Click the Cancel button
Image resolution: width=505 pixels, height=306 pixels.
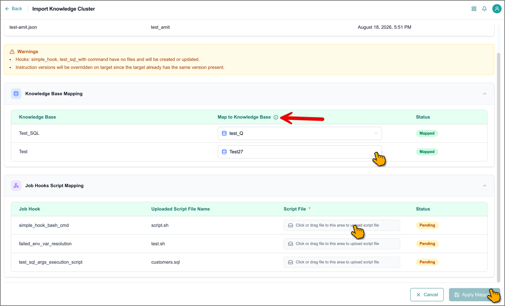[x=427, y=295]
